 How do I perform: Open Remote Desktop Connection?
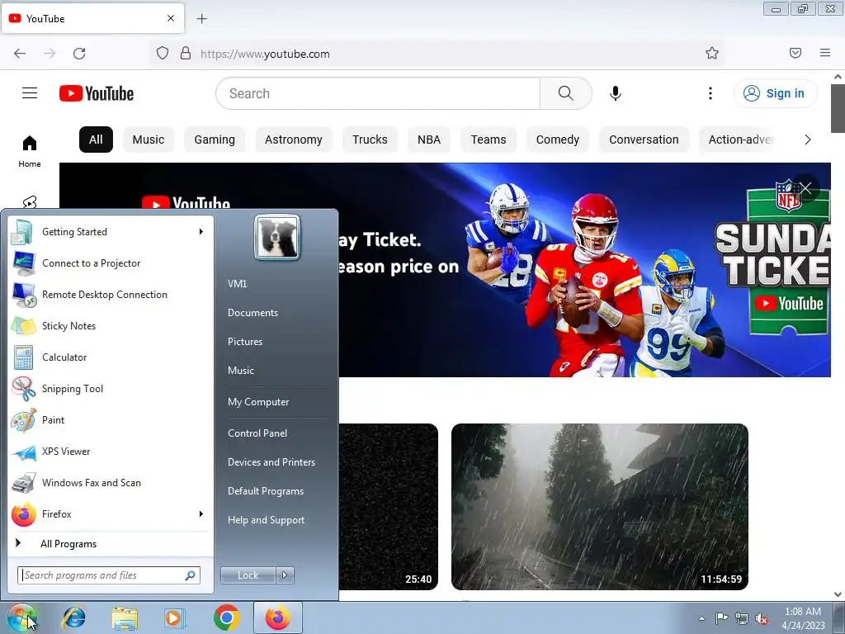(110, 295)
